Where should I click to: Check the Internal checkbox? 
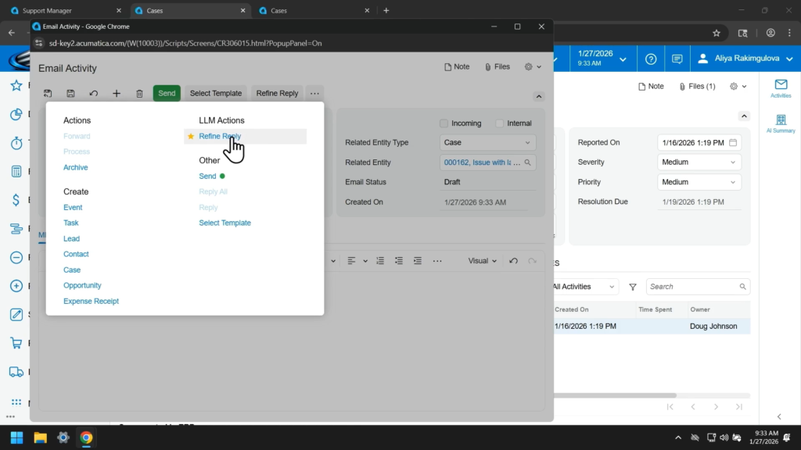point(500,123)
